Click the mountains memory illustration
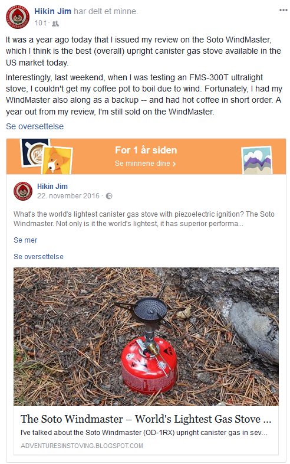Image resolution: width=290 pixels, height=464 pixels. click(x=256, y=160)
